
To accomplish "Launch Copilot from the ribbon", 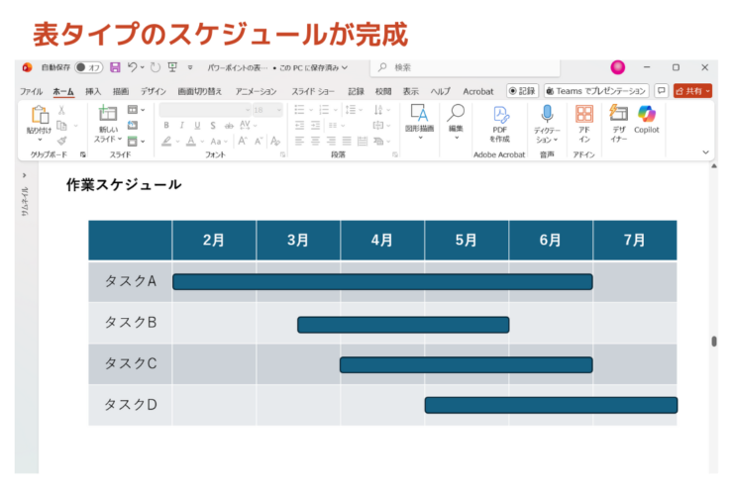I will tap(647, 119).
